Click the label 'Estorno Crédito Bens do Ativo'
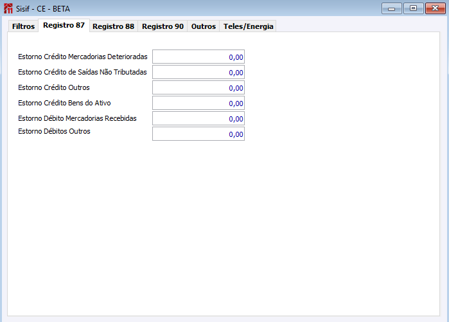Screen dimensions: 449x322 click(x=64, y=103)
